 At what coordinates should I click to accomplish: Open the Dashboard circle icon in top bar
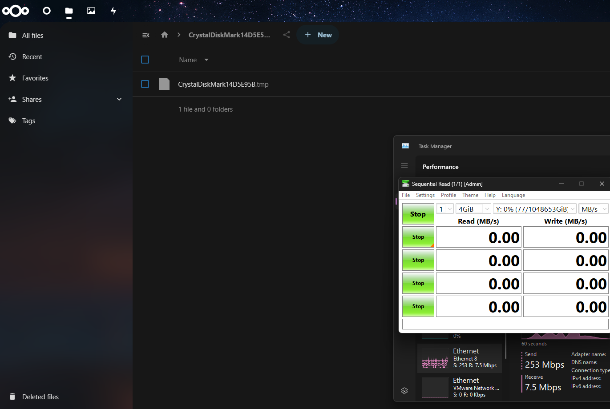coord(47,11)
